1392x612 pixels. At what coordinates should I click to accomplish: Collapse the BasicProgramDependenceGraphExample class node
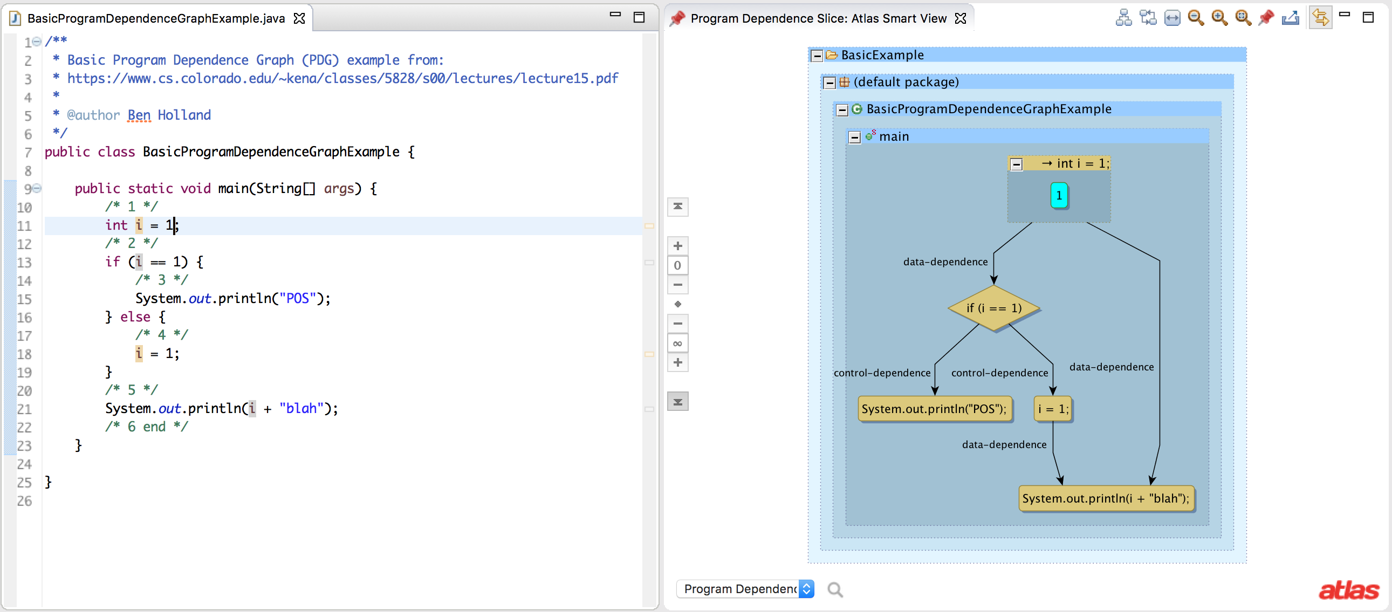(x=842, y=110)
